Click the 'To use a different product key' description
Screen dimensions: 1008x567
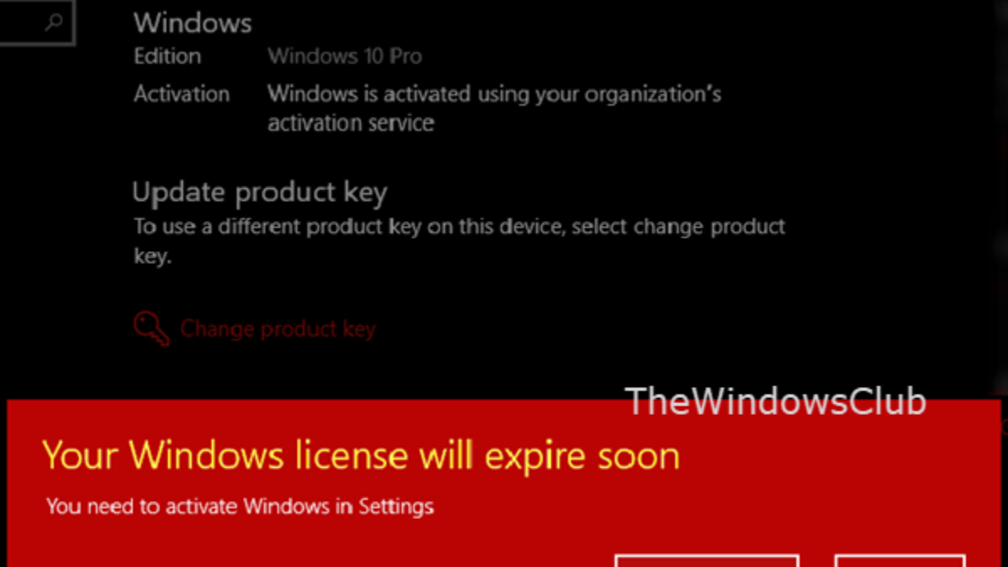click(459, 227)
